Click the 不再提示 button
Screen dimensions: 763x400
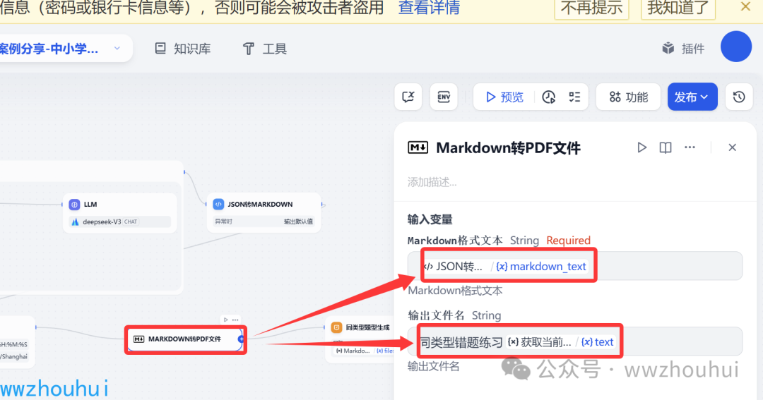point(592,8)
